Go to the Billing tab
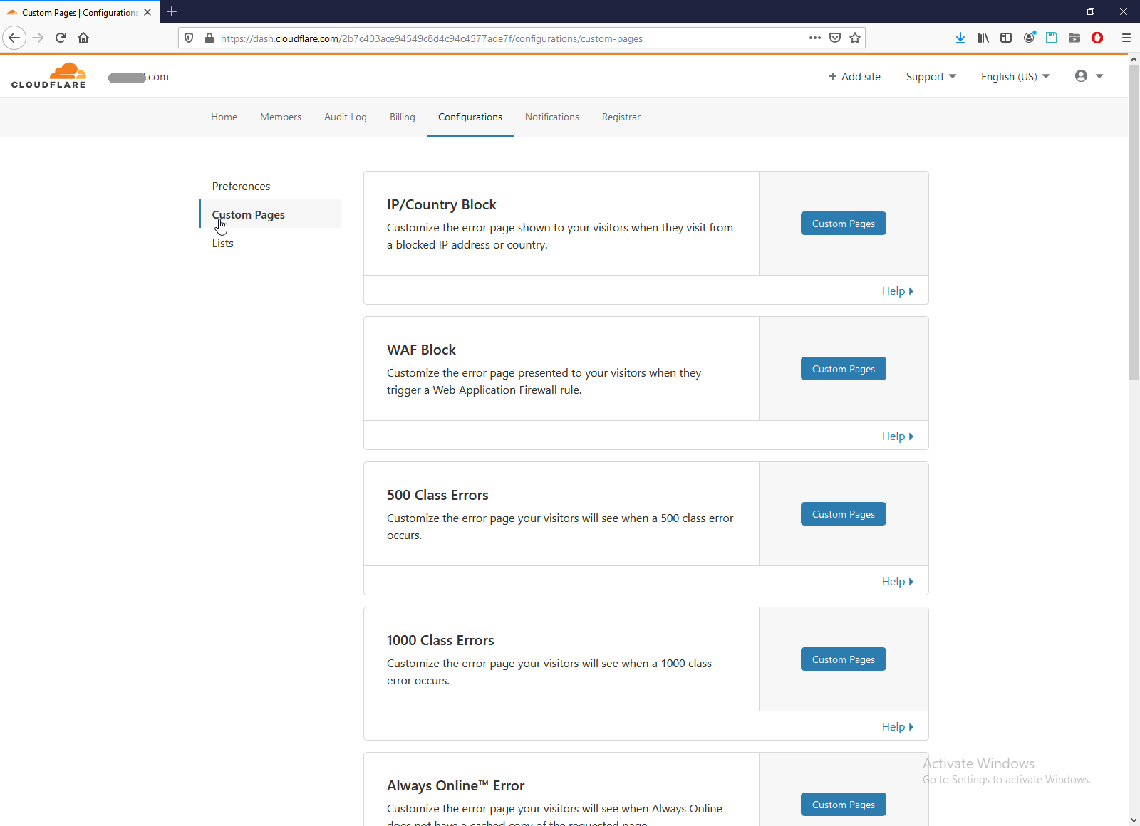1140x826 pixels. click(403, 117)
